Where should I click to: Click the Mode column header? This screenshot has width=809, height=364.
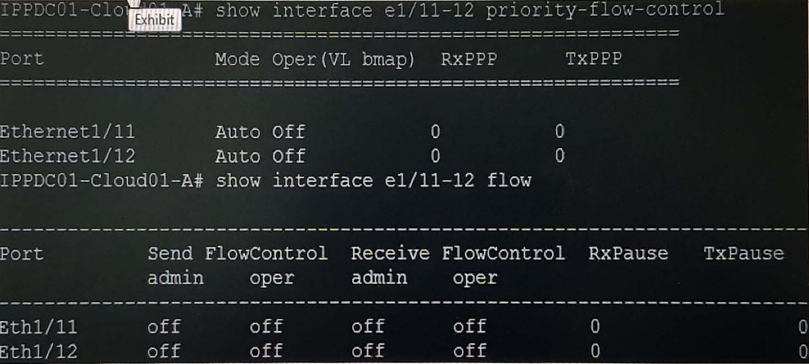pyautogui.click(x=237, y=59)
